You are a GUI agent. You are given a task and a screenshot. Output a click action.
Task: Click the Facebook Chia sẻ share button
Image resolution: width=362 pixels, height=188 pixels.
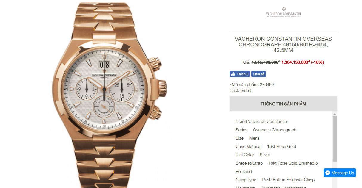tap(258, 74)
